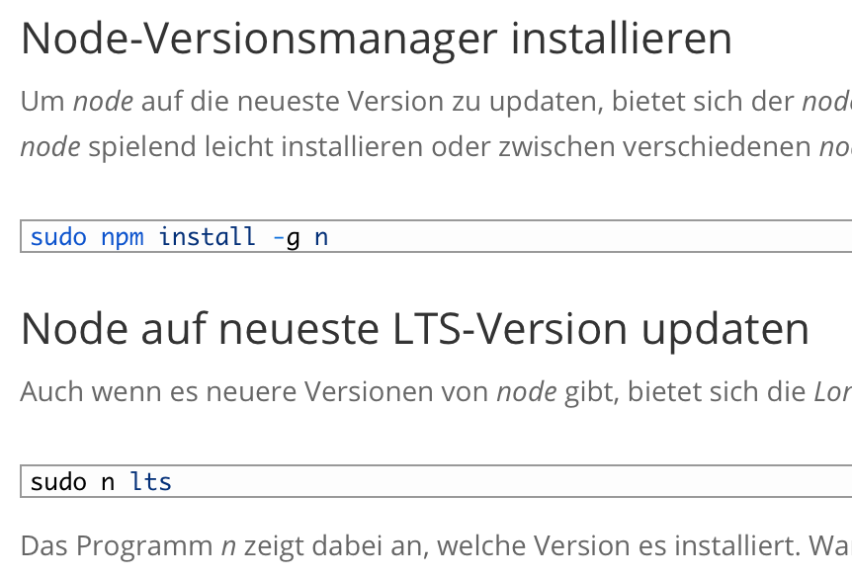Screen dimensions: 852x577
Task: Click the italic "n" after "Das Programm"
Action: tap(227, 545)
